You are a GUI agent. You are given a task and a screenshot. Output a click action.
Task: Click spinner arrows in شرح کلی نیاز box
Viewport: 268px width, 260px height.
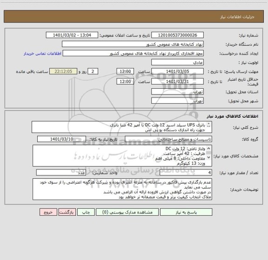click(208, 125)
